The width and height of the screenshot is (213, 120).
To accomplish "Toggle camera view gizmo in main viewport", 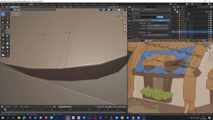I will click(x=125, y=30).
